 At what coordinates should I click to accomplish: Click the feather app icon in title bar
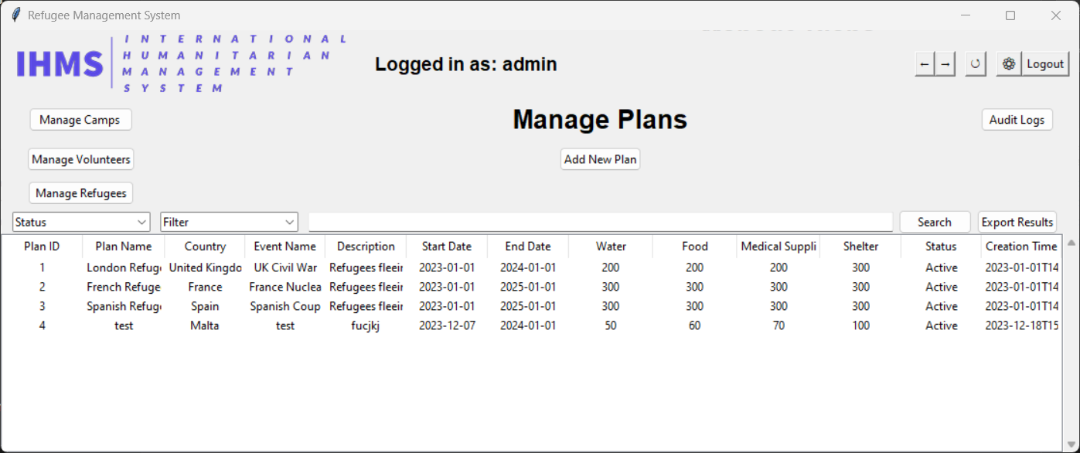click(15, 15)
